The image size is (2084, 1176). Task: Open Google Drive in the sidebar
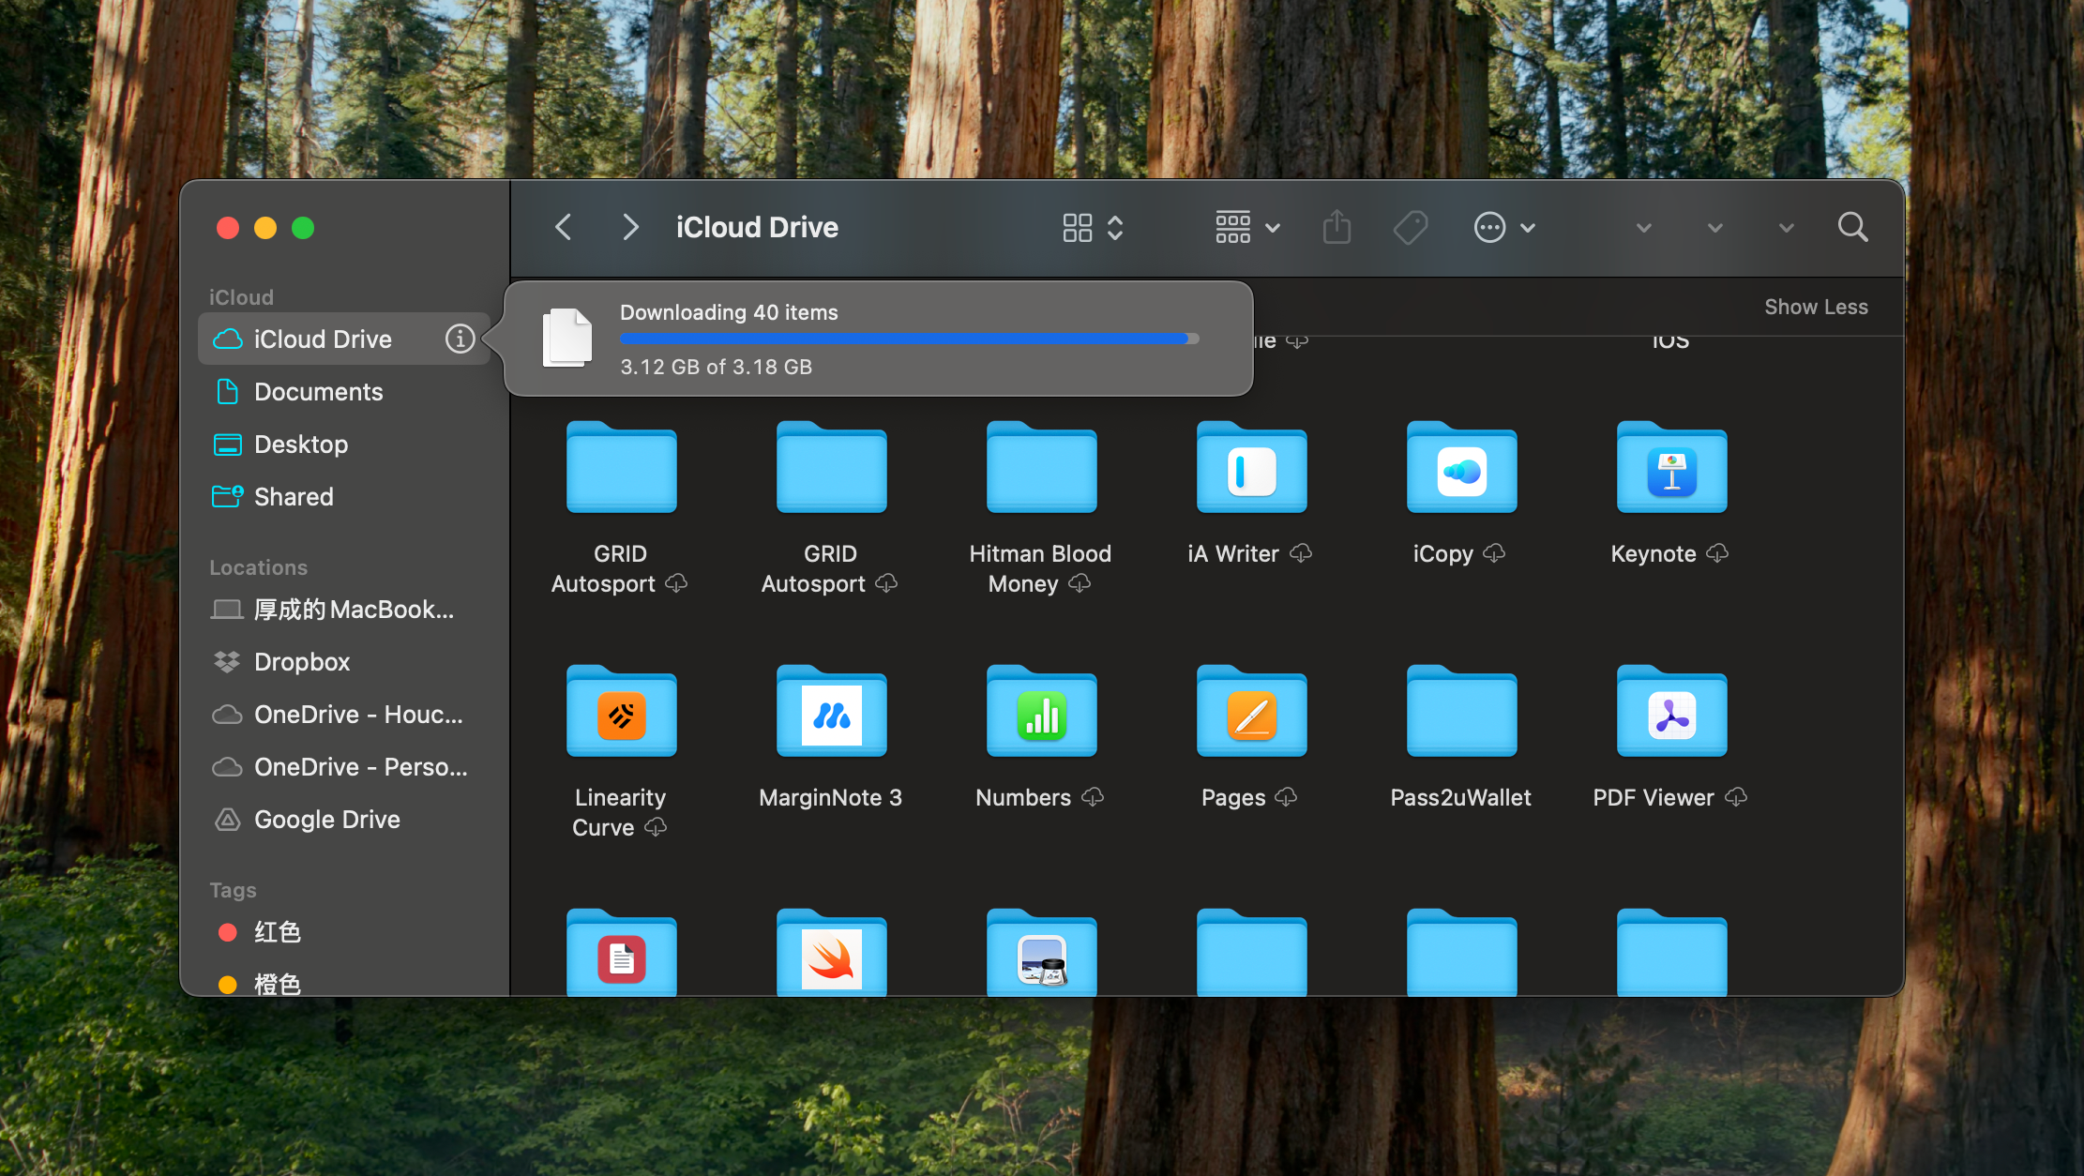(x=326, y=820)
